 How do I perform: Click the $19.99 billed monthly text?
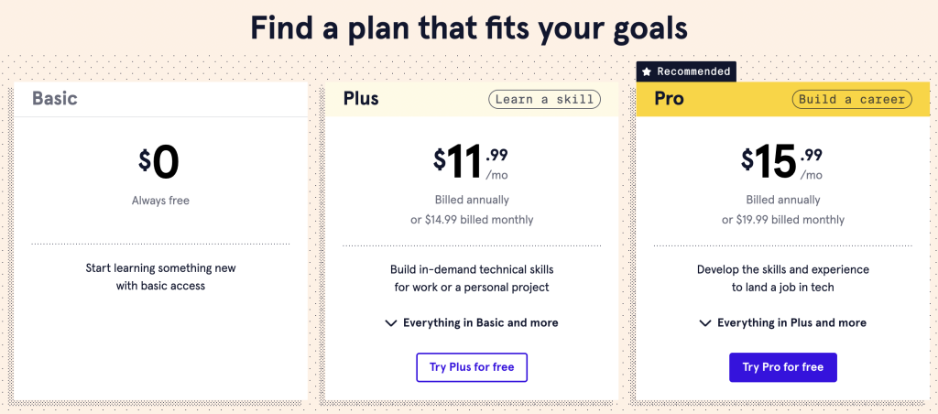[x=783, y=220]
